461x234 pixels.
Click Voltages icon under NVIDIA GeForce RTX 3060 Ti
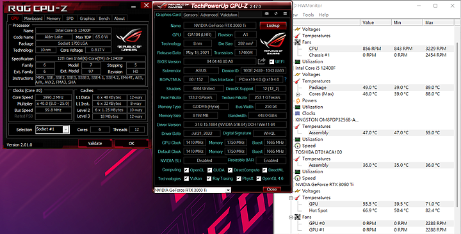[x=298, y=191]
